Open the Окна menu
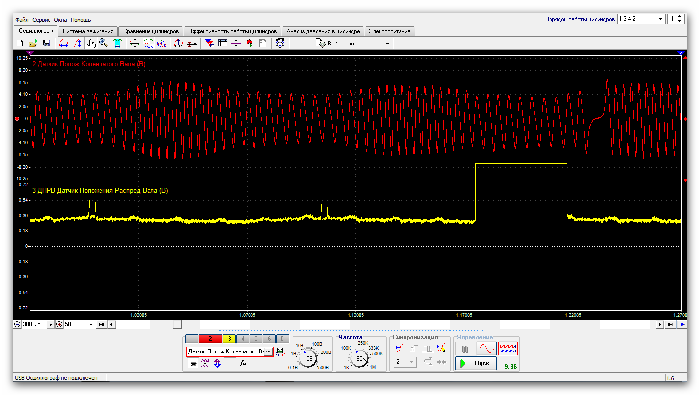Viewport: 700px width, 395px height. coord(61,20)
